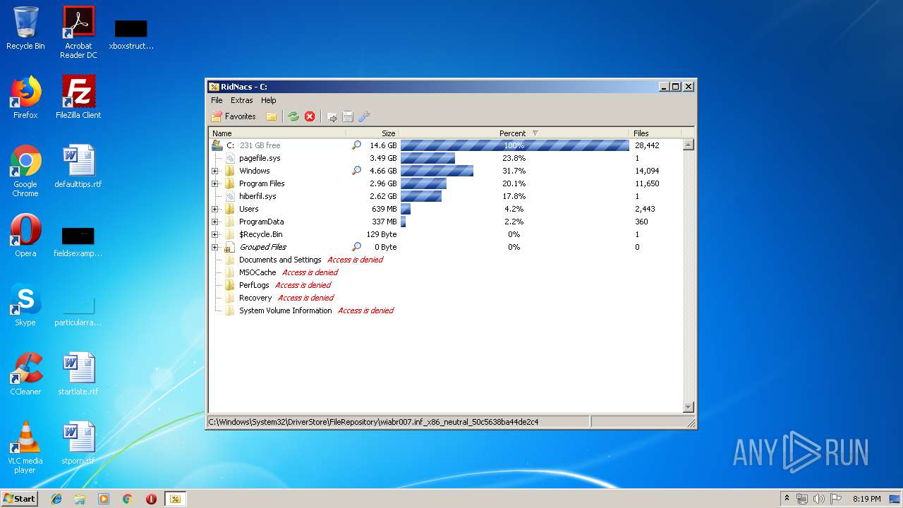Viewport: 903px width, 508px height.
Task: Select the Recovery folder row
Action: [446, 298]
